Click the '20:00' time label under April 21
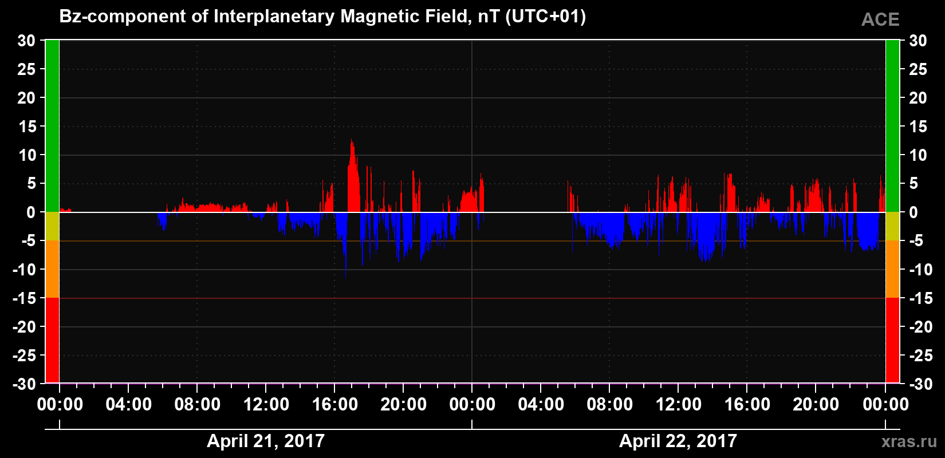This screenshot has width=945, height=458. pos(404,405)
